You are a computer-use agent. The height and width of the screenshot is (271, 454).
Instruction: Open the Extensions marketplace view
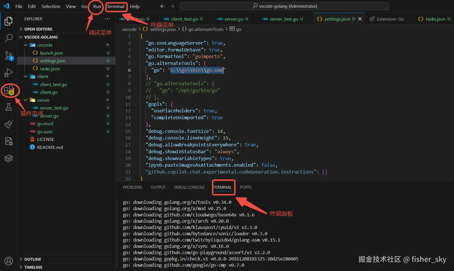click(9, 91)
